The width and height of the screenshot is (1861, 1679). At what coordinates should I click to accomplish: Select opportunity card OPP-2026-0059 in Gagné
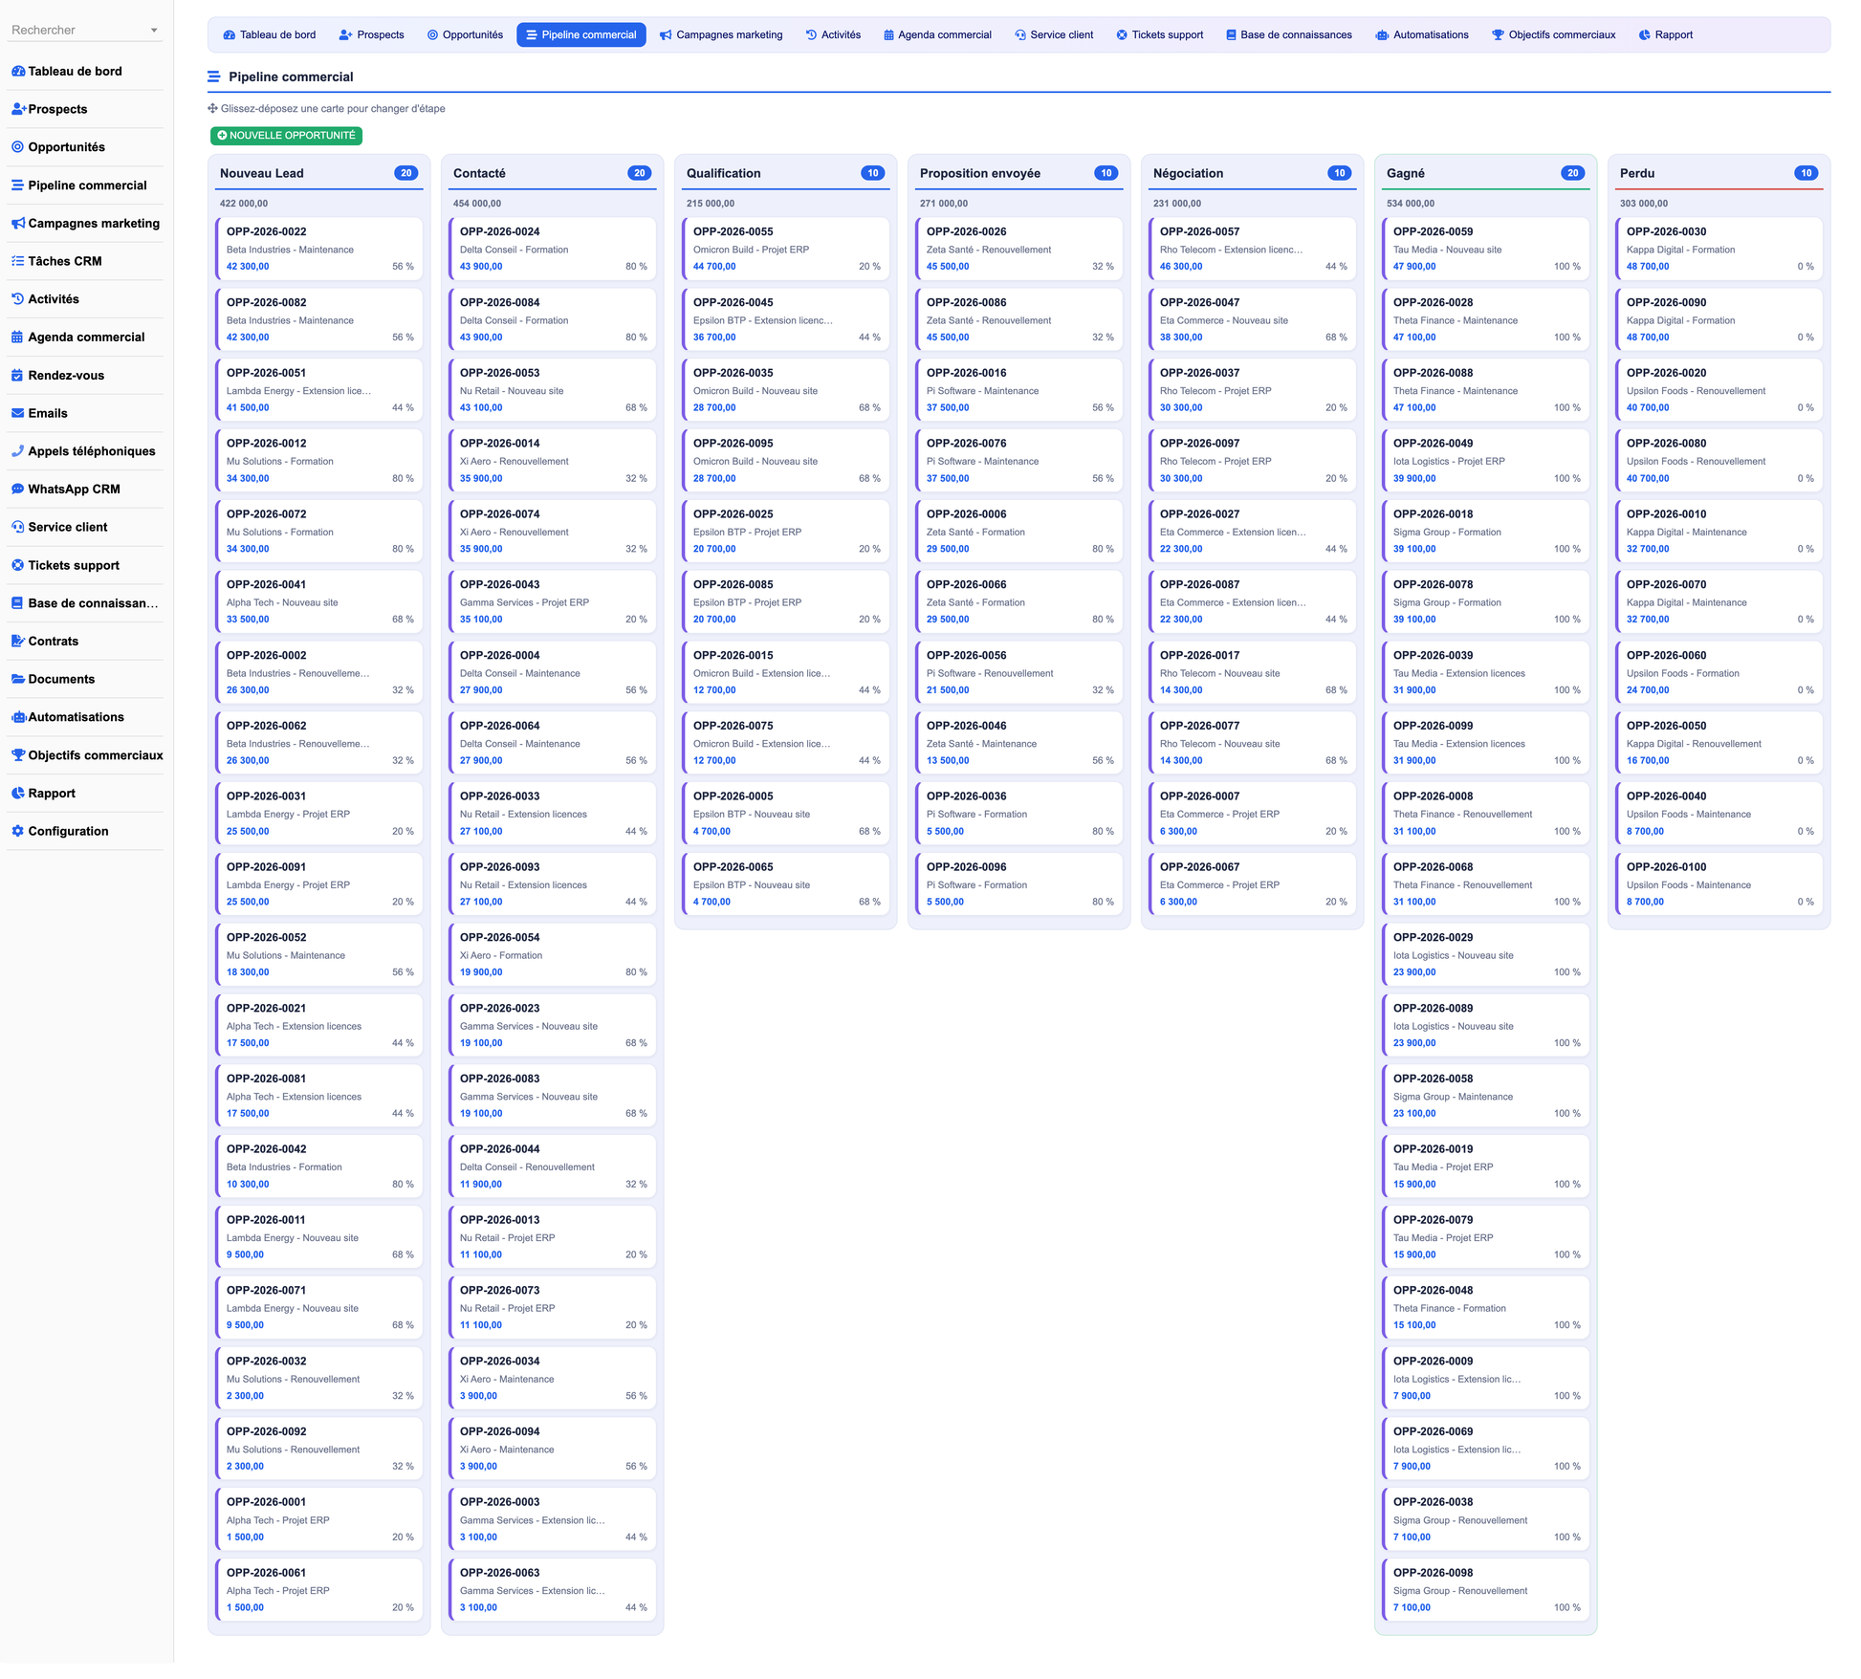point(1486,251)
